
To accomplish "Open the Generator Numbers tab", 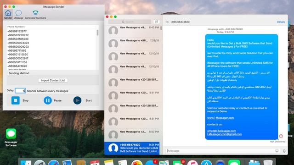I will click(x=35, y=14).
